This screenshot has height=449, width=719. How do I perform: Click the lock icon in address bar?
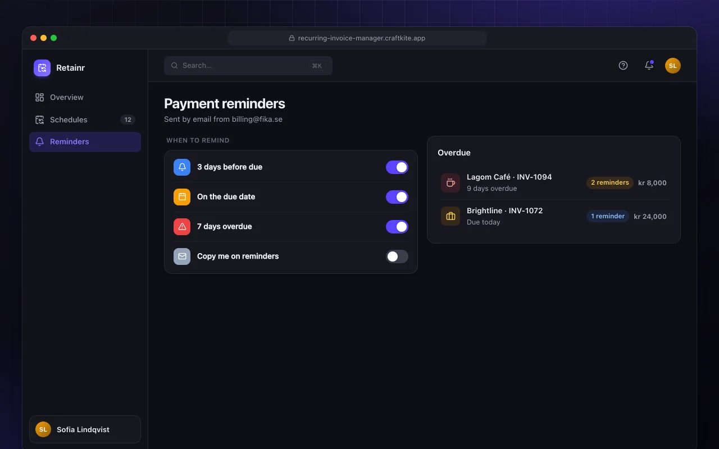[292, 38]
